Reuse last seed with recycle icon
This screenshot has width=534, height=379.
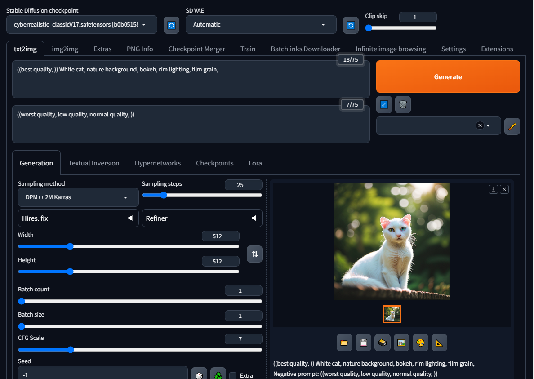point(218,375)
